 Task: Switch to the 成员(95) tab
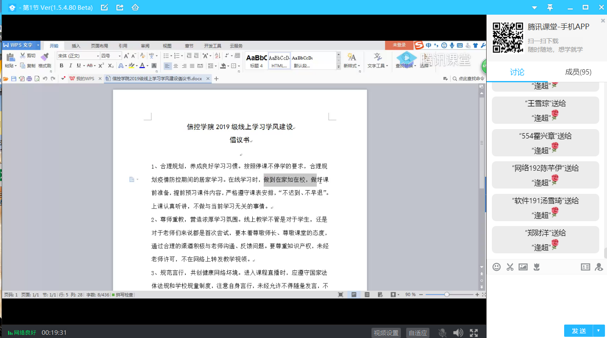pyautogui.click(x=578, y=72)
